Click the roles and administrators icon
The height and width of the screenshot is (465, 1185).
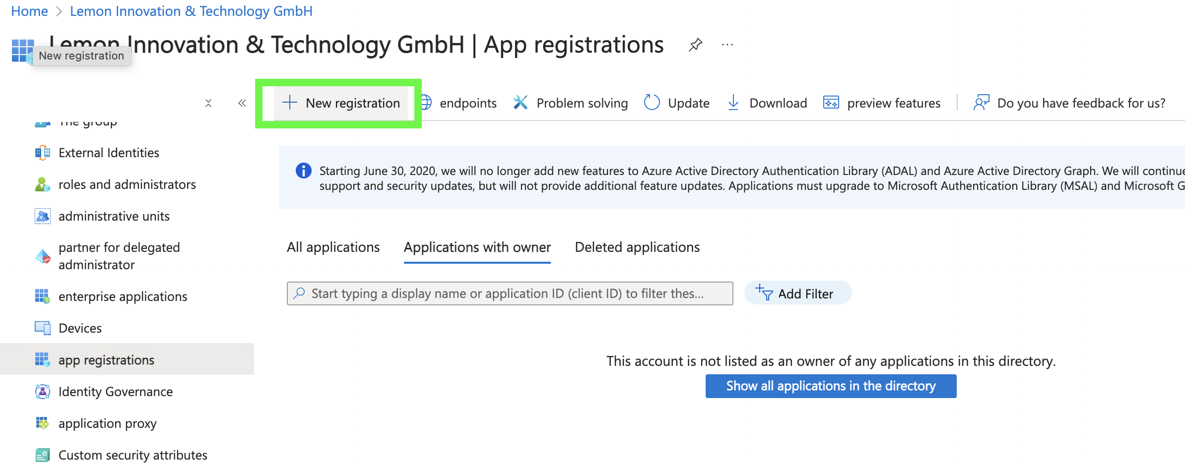(43, 184)
